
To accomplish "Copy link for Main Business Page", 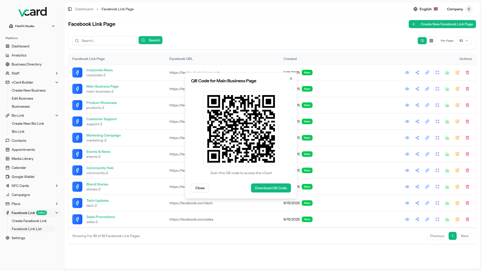I will (427, 89).
